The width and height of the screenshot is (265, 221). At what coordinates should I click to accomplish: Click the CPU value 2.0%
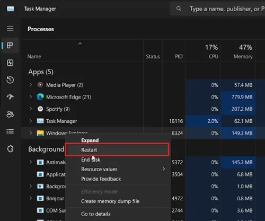pos(213,121)
